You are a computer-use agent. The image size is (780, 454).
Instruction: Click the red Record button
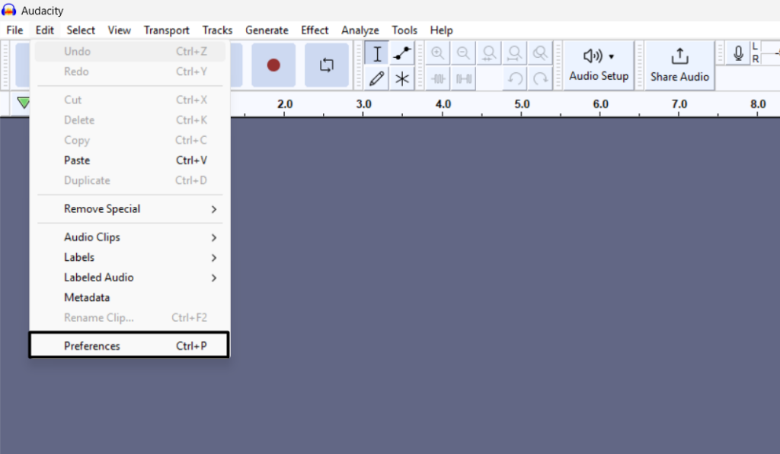[x=273, y=65]
